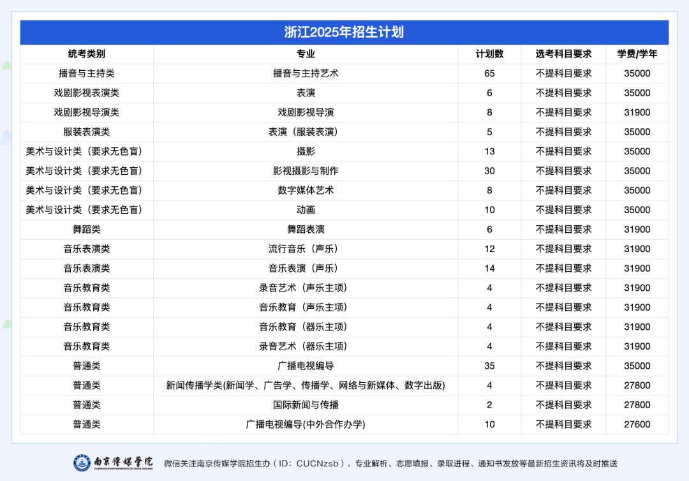Click the 选考科目要求 column header
This screenshot has height=481, width=689.
(x=563, y=54)
